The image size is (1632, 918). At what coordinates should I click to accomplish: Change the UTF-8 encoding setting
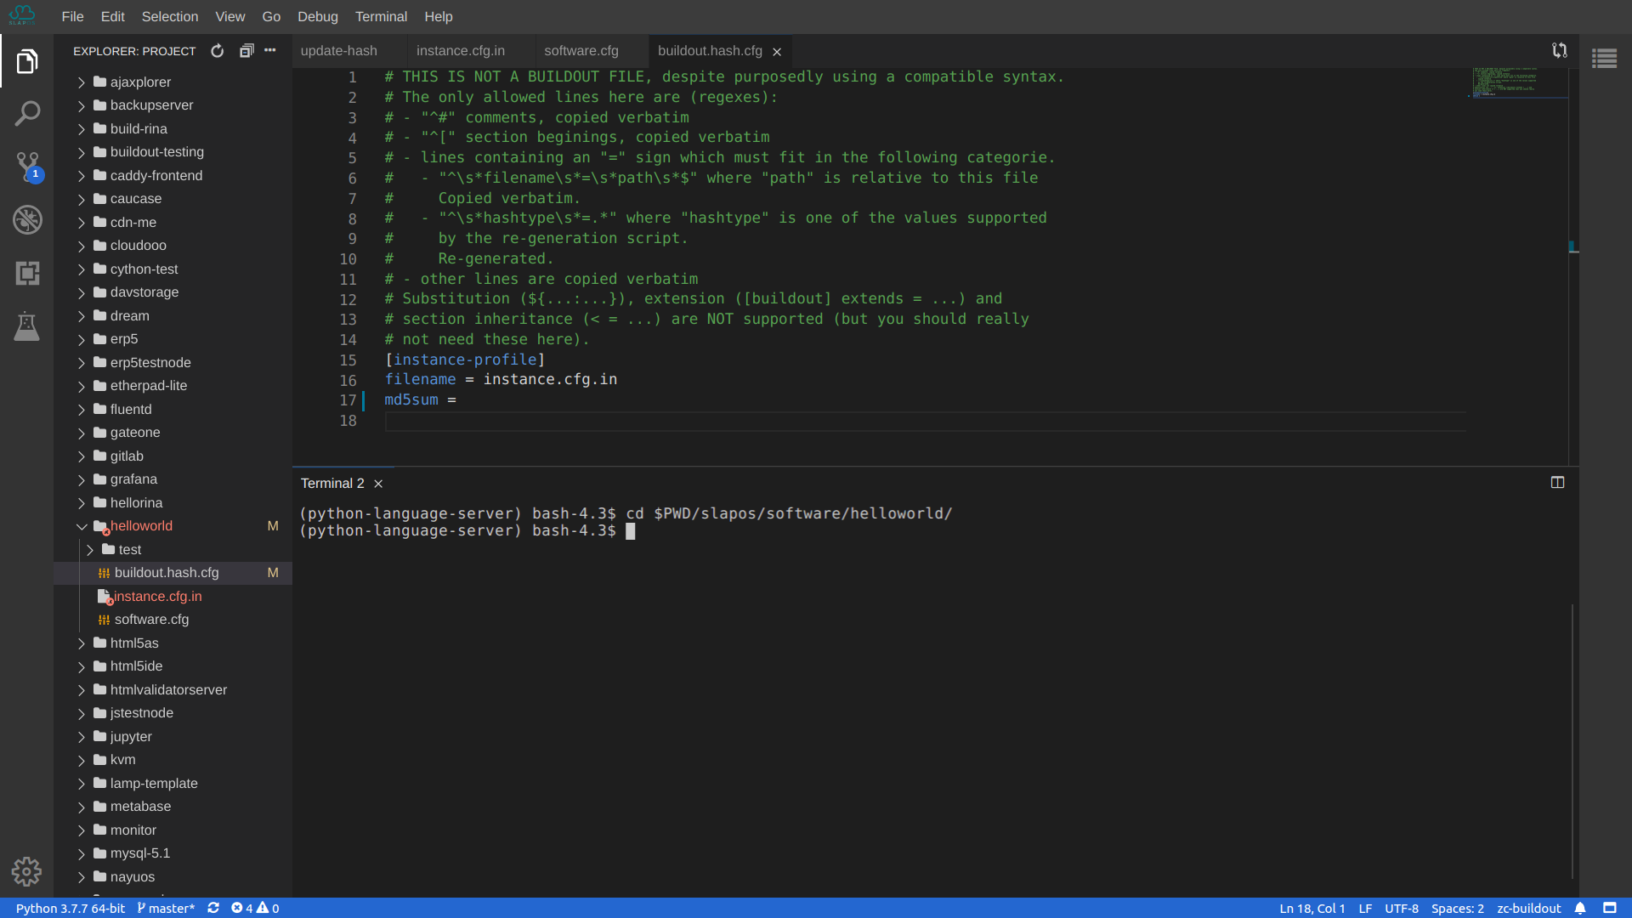[1402, 908]
